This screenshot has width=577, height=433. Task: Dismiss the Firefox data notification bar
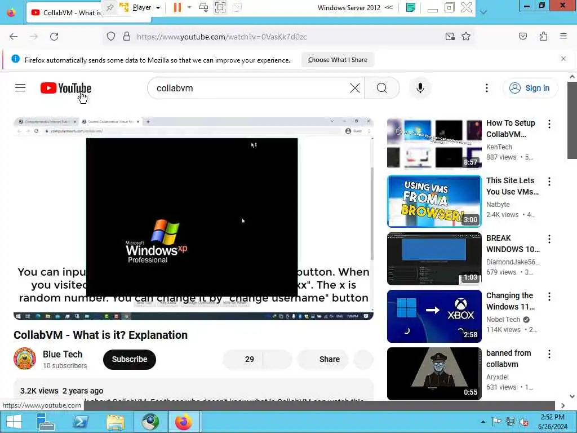(563, 59)
